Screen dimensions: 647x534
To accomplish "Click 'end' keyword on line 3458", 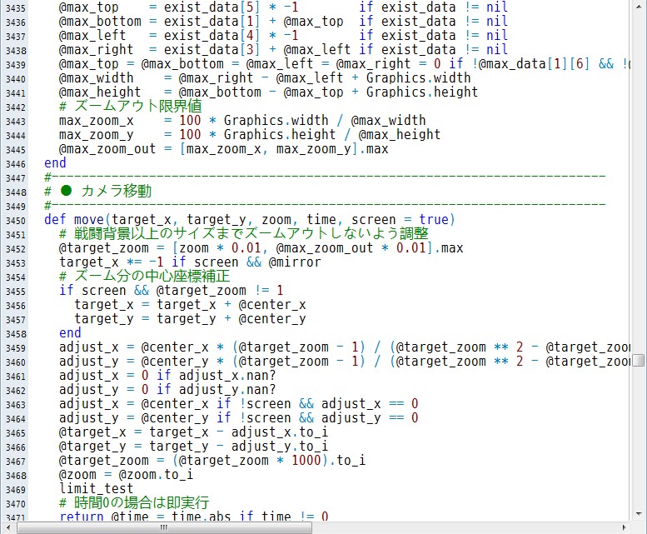I will click(70, 332).
